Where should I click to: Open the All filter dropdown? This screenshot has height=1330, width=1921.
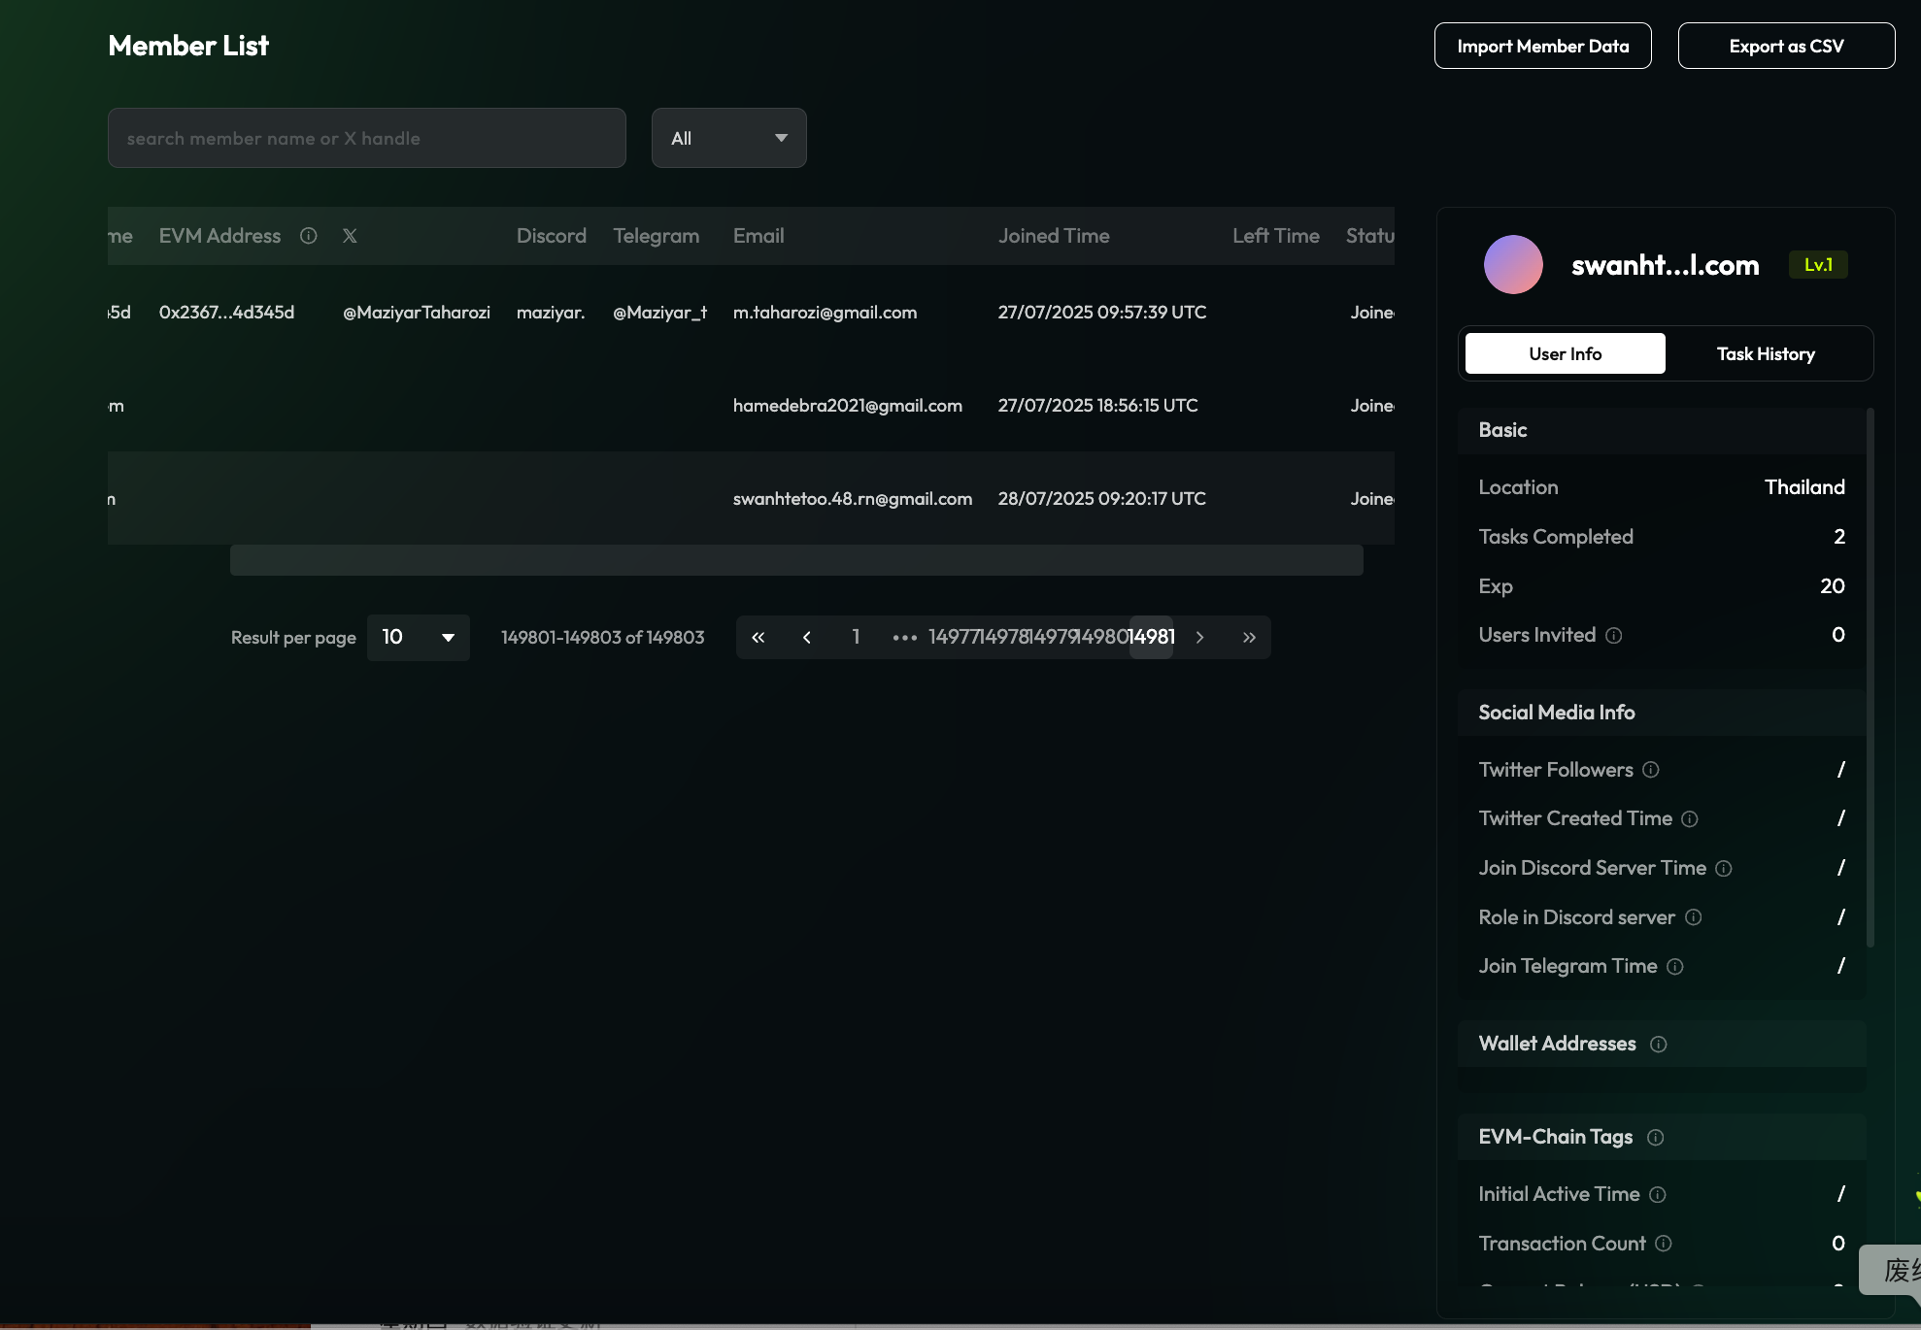pyautogui.click(x=728, y=138)
